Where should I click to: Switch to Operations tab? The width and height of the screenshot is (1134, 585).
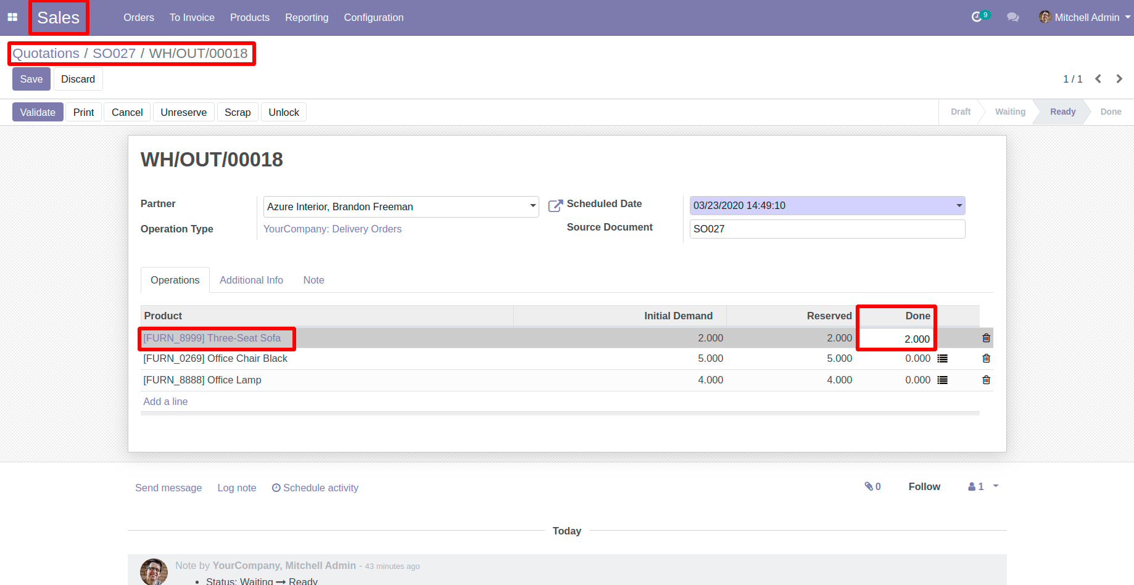[175, 280]
